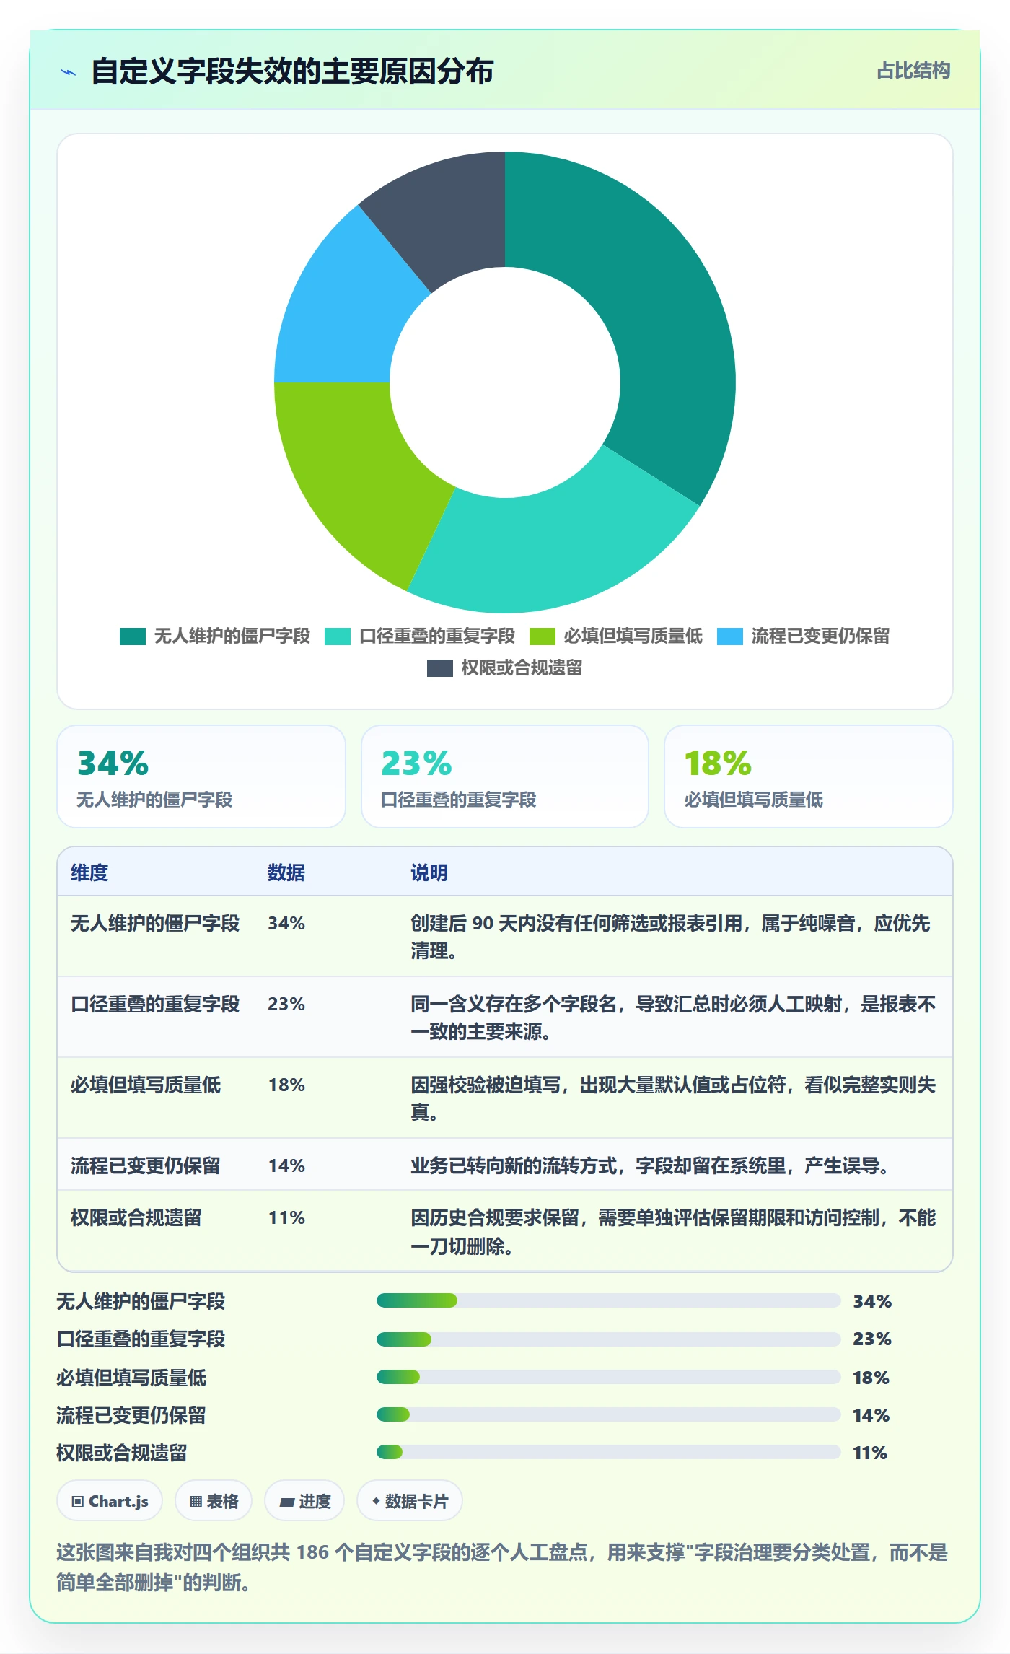The height and width of the screenshot is (1654, 1010).
Task: Click the 流程已变更仍保留 progress bar
Action: click(x=609, y=1414)
